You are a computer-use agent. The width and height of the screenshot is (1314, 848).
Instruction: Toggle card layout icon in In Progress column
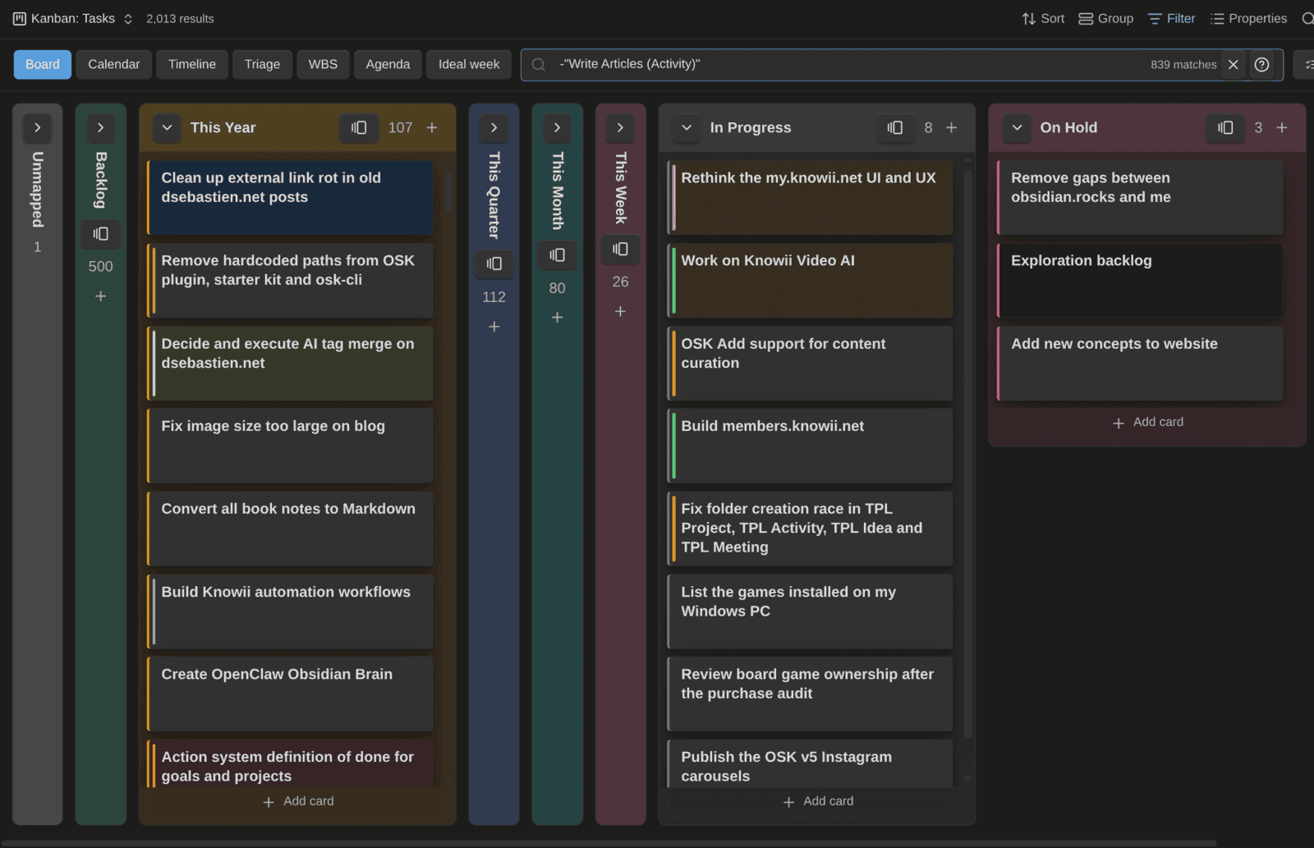pyautogui.click(x=895, y=127)
